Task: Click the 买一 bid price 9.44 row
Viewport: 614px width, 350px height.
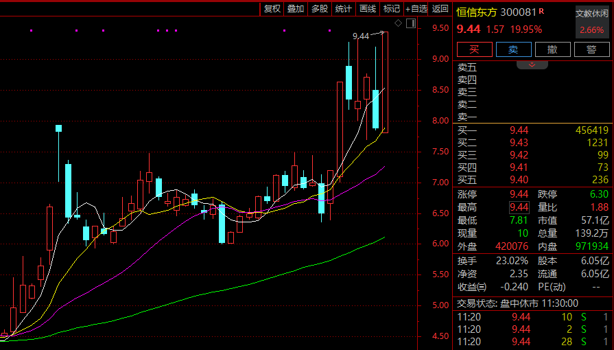Action: (x=518, y=130)
